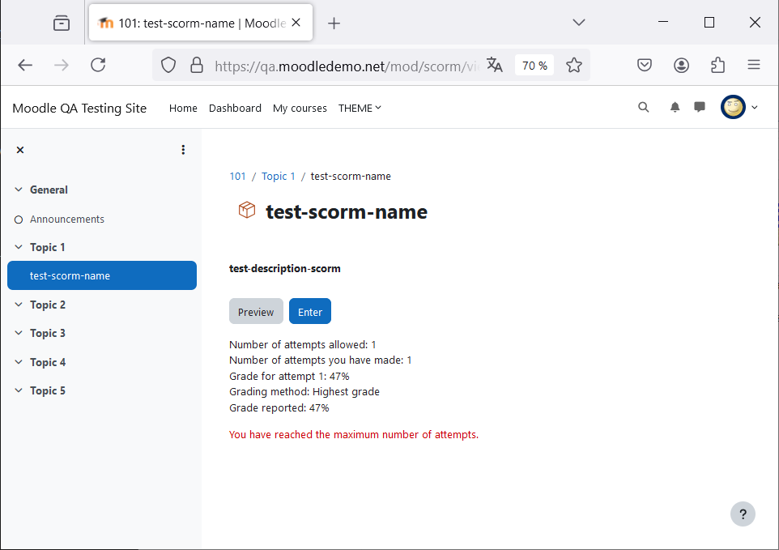Open the list all tabs dropdown
Viewport: 779px width, 550px height.
[579, 23]
